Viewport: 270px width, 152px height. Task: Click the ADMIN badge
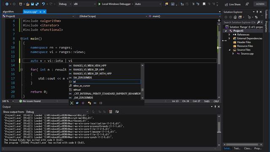pos(260,4)
